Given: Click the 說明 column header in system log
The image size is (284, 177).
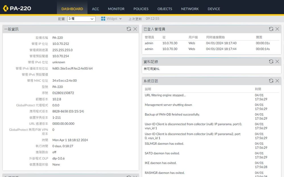Looking at the screenshot, I should coord(148,89).
